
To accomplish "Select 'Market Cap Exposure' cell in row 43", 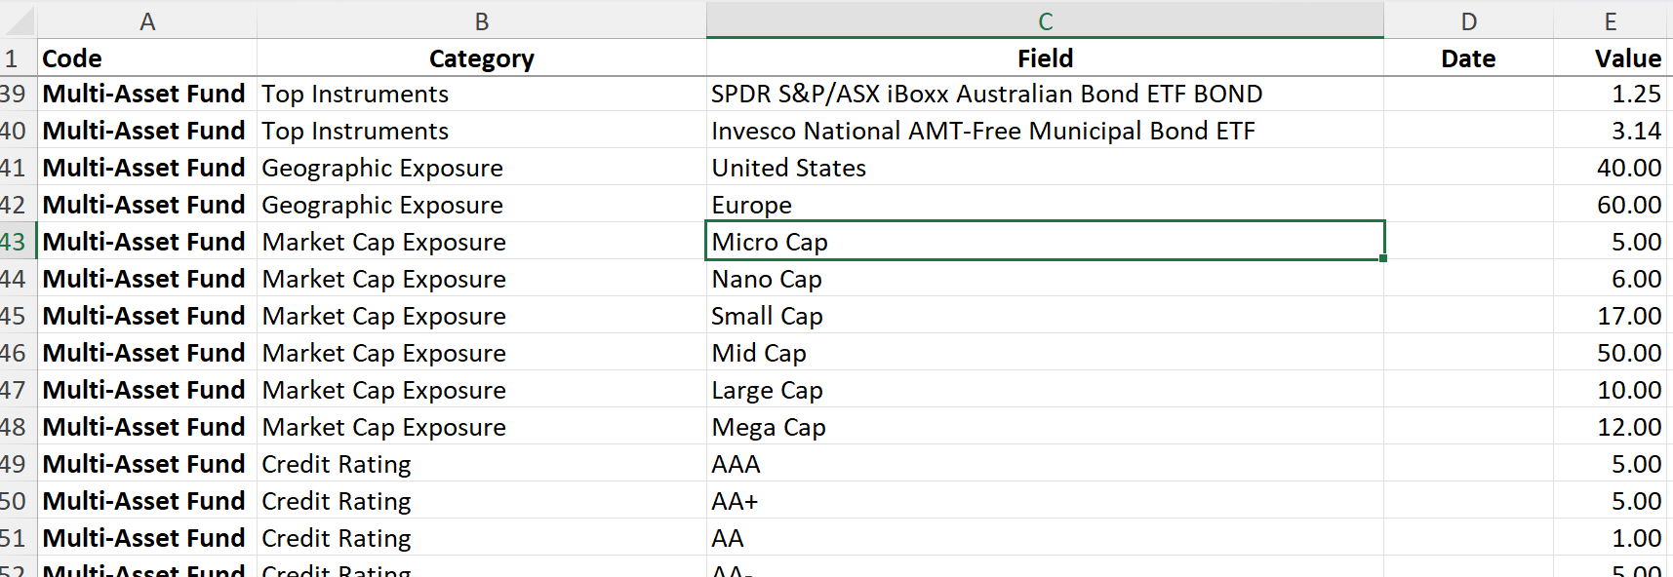I will (x=482, y=242).
